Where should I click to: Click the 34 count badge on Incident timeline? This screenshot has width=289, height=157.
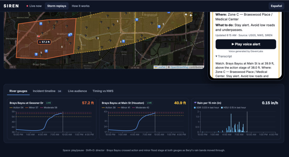pos(60,91)
